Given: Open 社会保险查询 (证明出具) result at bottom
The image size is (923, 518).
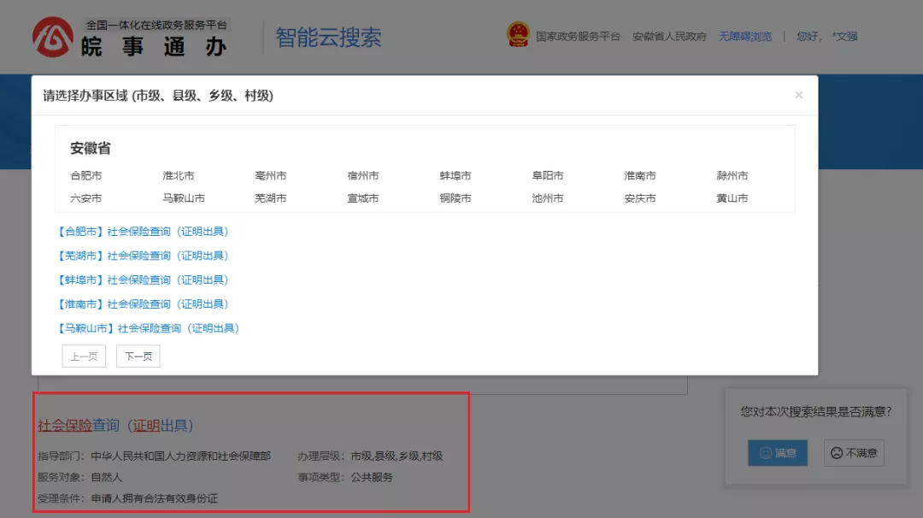Looking at the screenshot, I should pos(114,425).
